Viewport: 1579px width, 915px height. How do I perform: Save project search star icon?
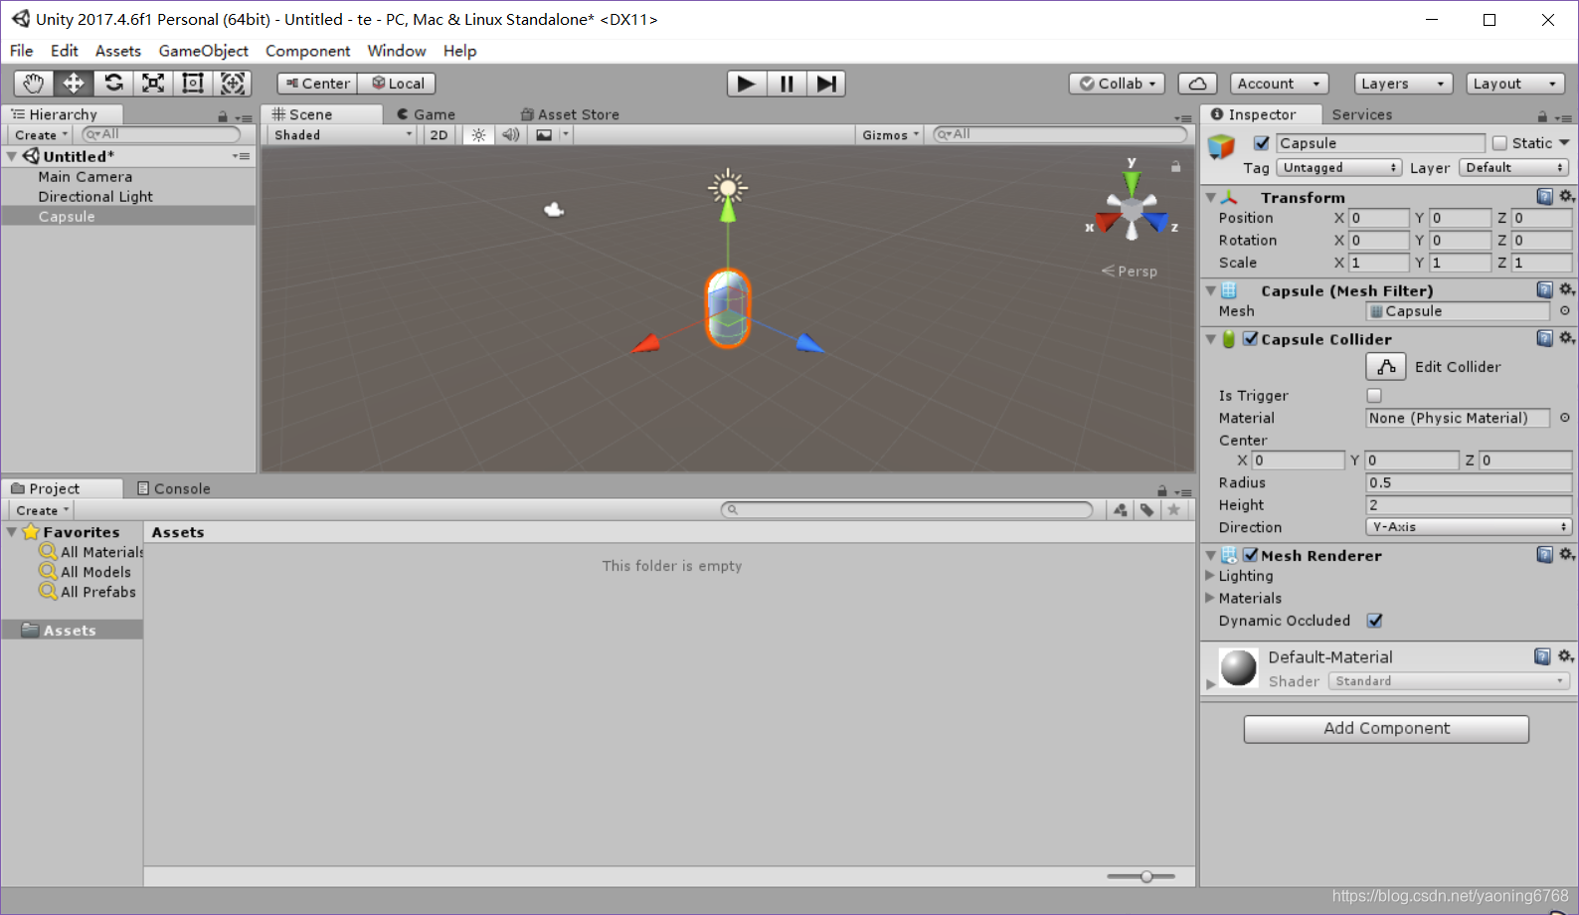pos(1174,510)
